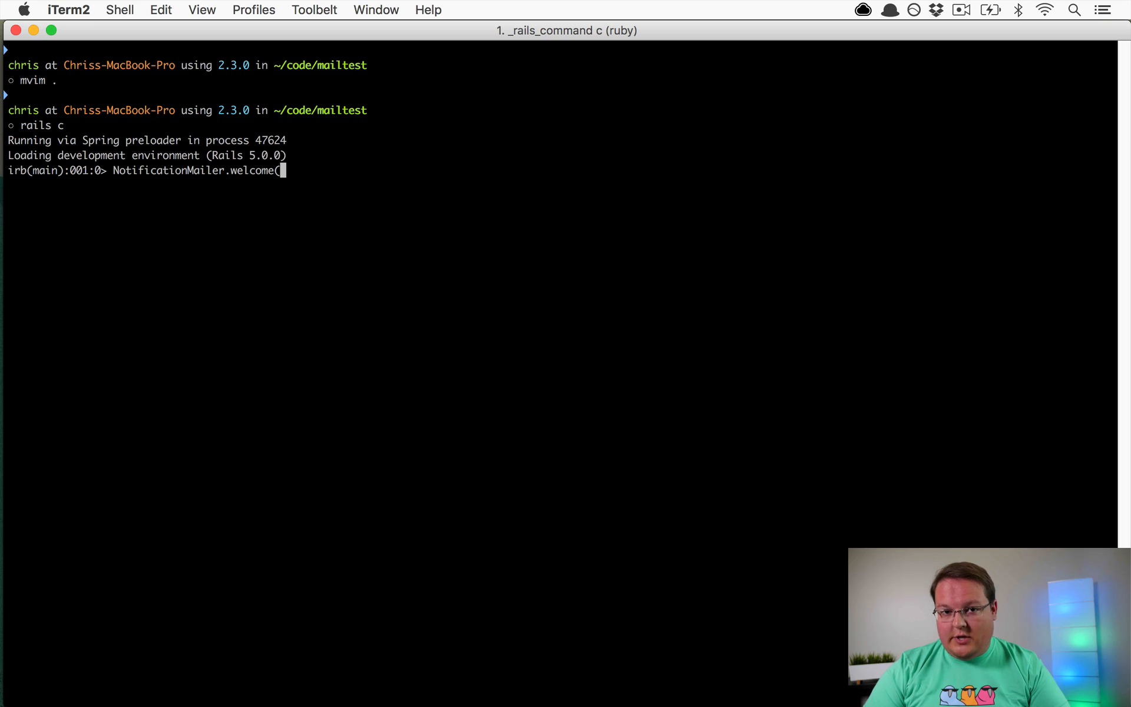Click the 'NotificationMailer.welcome(' input text
The image size is (1131, 707).
(x=196, y=170)
